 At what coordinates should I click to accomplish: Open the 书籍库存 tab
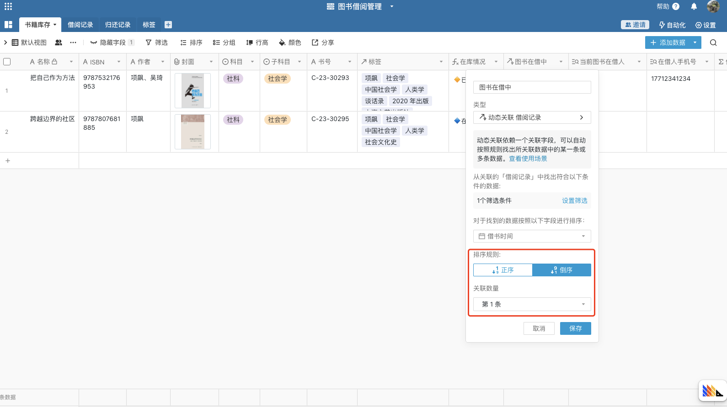point(40,25)
